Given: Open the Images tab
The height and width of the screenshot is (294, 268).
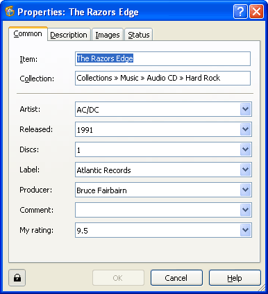Looking at the screenshot, I should (108, 35).
